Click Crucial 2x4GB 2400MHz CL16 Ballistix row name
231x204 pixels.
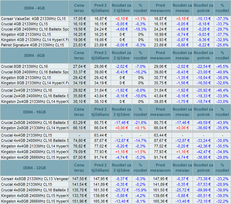(x=34, y=96)
